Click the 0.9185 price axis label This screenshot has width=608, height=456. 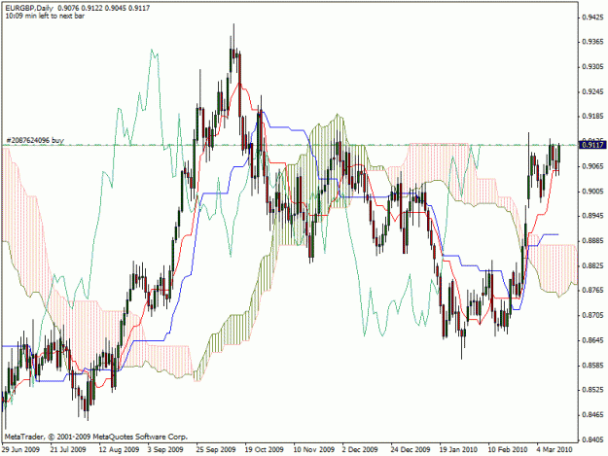pyautogui.click(x=593, y=117)
